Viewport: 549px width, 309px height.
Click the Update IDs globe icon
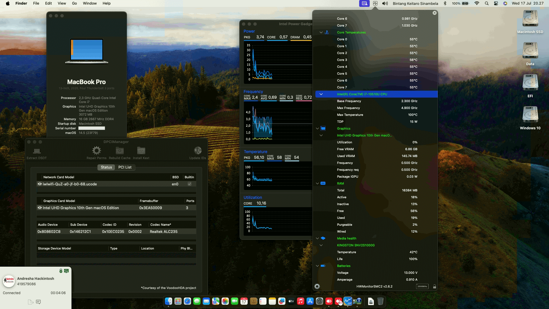[198, 150]
